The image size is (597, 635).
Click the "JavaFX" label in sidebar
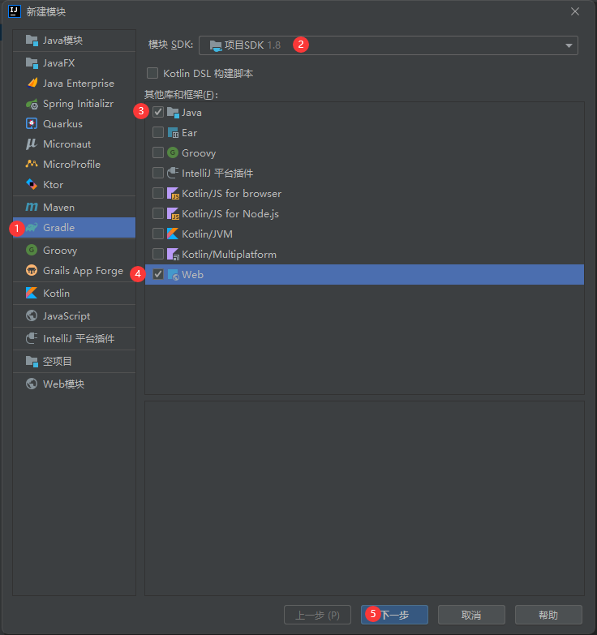tap(58, 63)
